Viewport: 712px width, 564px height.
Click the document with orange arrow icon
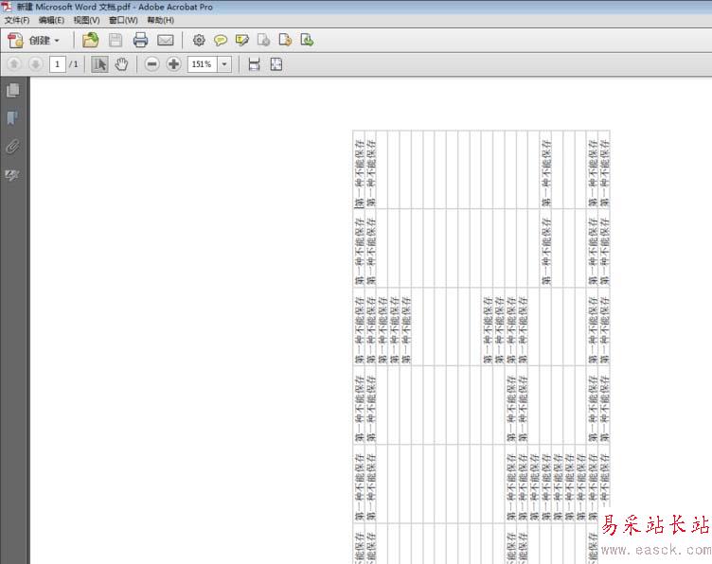coord(285,41)
